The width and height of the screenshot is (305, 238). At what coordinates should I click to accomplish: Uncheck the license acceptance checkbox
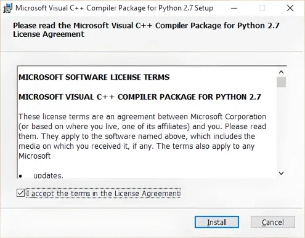pos(20,193)
